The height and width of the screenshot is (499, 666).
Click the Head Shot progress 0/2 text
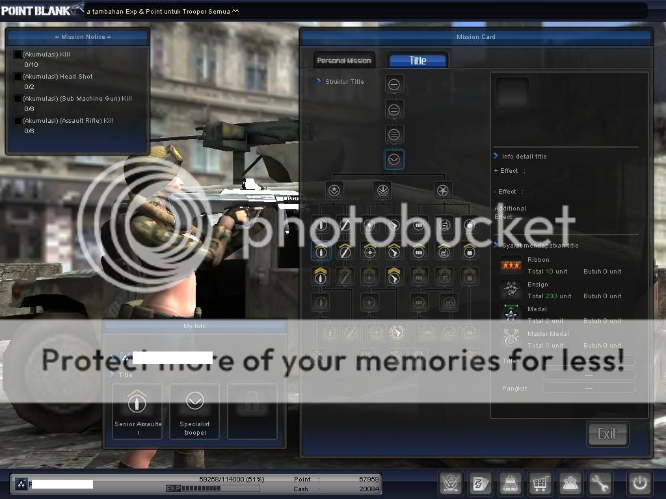29,86
